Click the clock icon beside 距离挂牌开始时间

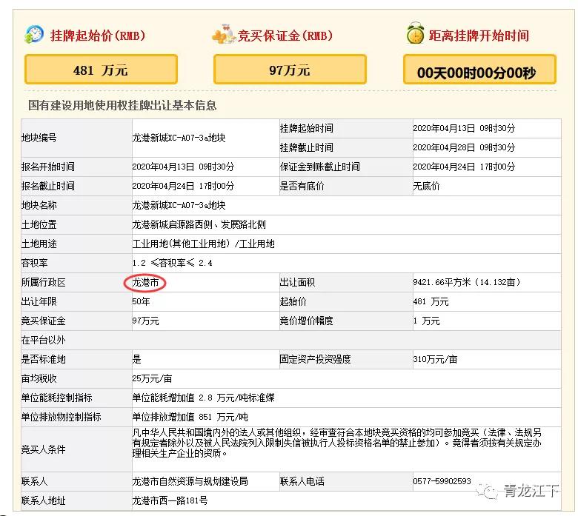415,34
